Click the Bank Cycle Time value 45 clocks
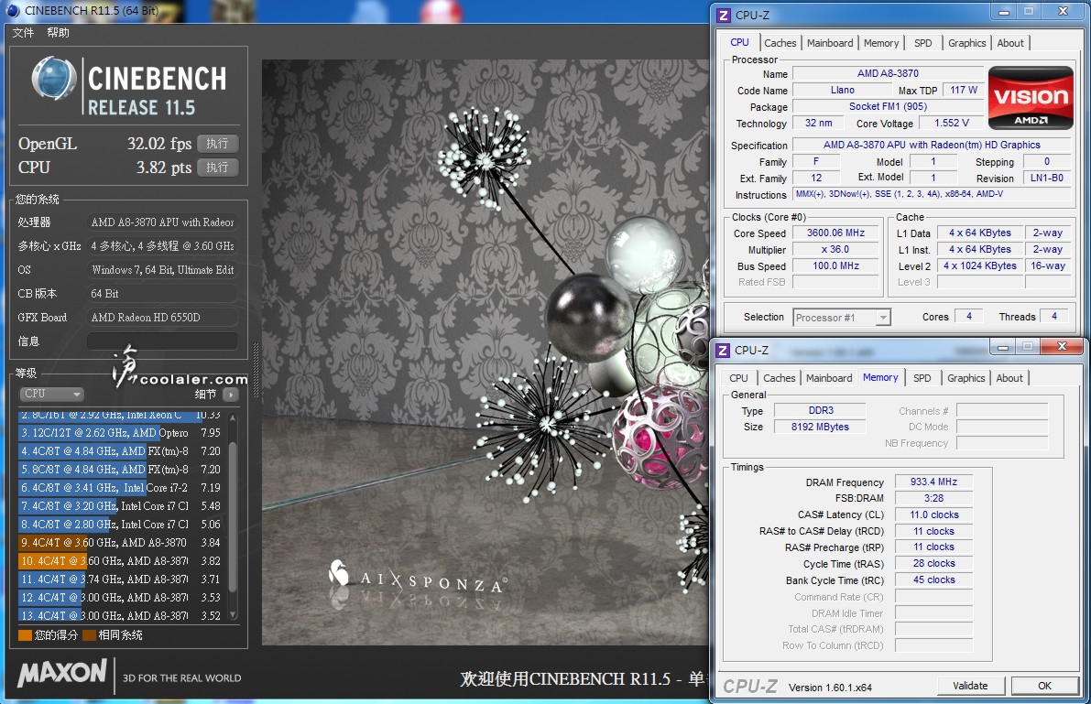The width and height of the screenshot is (1091, 704). pyautogui.click(x=933, y=580)
